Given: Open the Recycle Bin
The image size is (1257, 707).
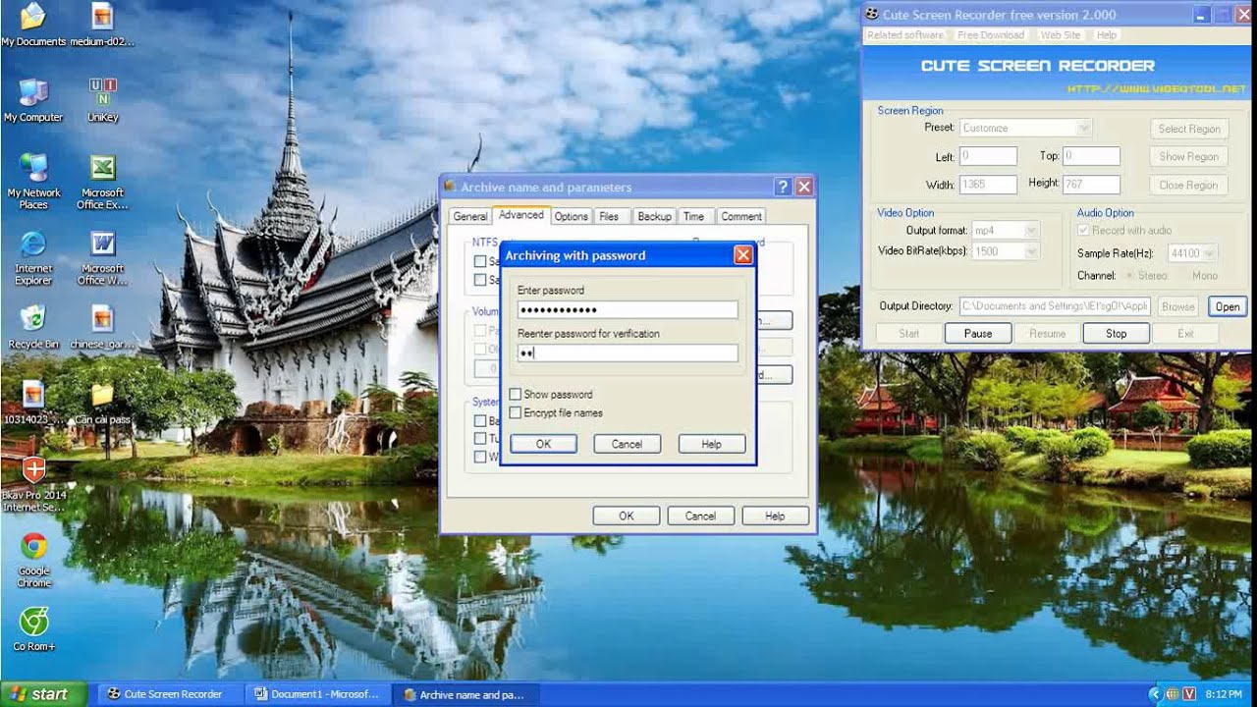Looking at the screenshot, I should (x=33, y=327).
